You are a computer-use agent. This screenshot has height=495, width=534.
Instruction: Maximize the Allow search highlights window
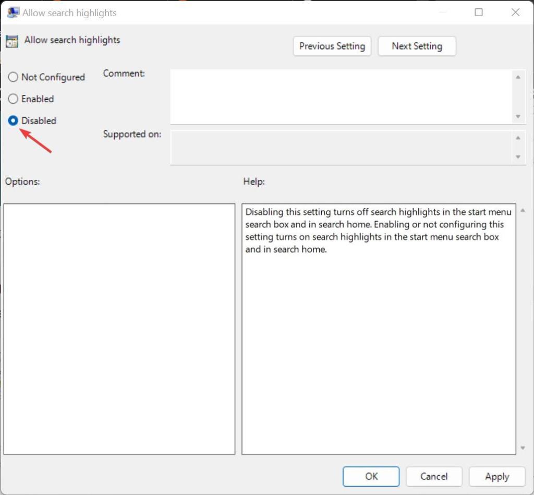pyautogui.click(x=478, y=13)
